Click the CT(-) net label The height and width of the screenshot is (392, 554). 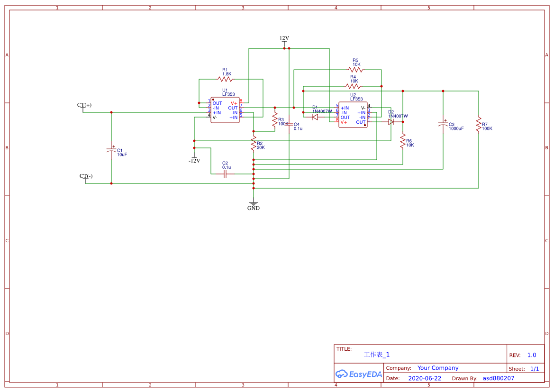pos(85,176)
